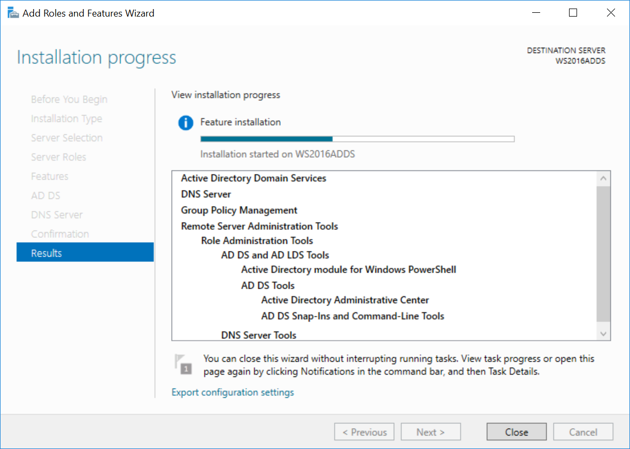630x449 pixels.
Task: Click AD DS Snap-Ins and Command-Line Tools
Action: pyautogui.click(x=353, y=316)
